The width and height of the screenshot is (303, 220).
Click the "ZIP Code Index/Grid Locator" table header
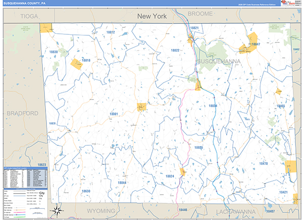click(x=25, y=168)
